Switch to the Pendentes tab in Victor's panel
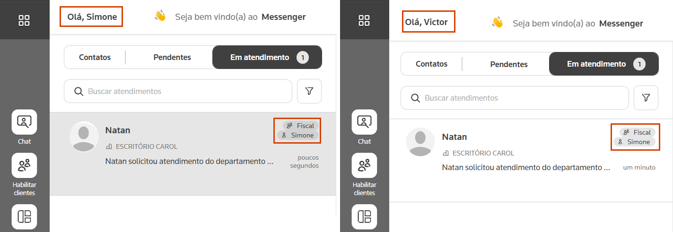The width and height of the screenshot is (673, 232). tap(509, 64)
